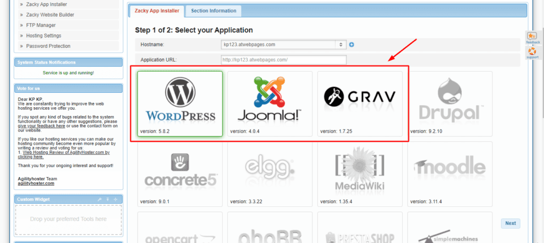The image size is (544, 243).
Task: Choose the phpBB application tile
Action: click(x=270, y=228)
